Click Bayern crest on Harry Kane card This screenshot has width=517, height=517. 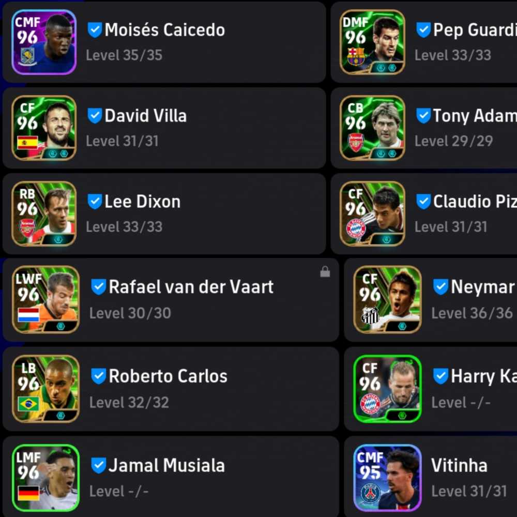370,404
